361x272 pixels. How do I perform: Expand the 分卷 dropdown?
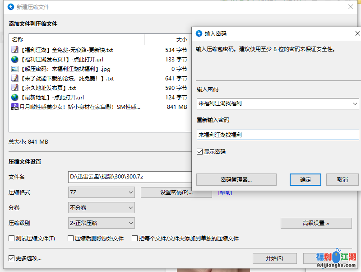(x=101, y=208)
